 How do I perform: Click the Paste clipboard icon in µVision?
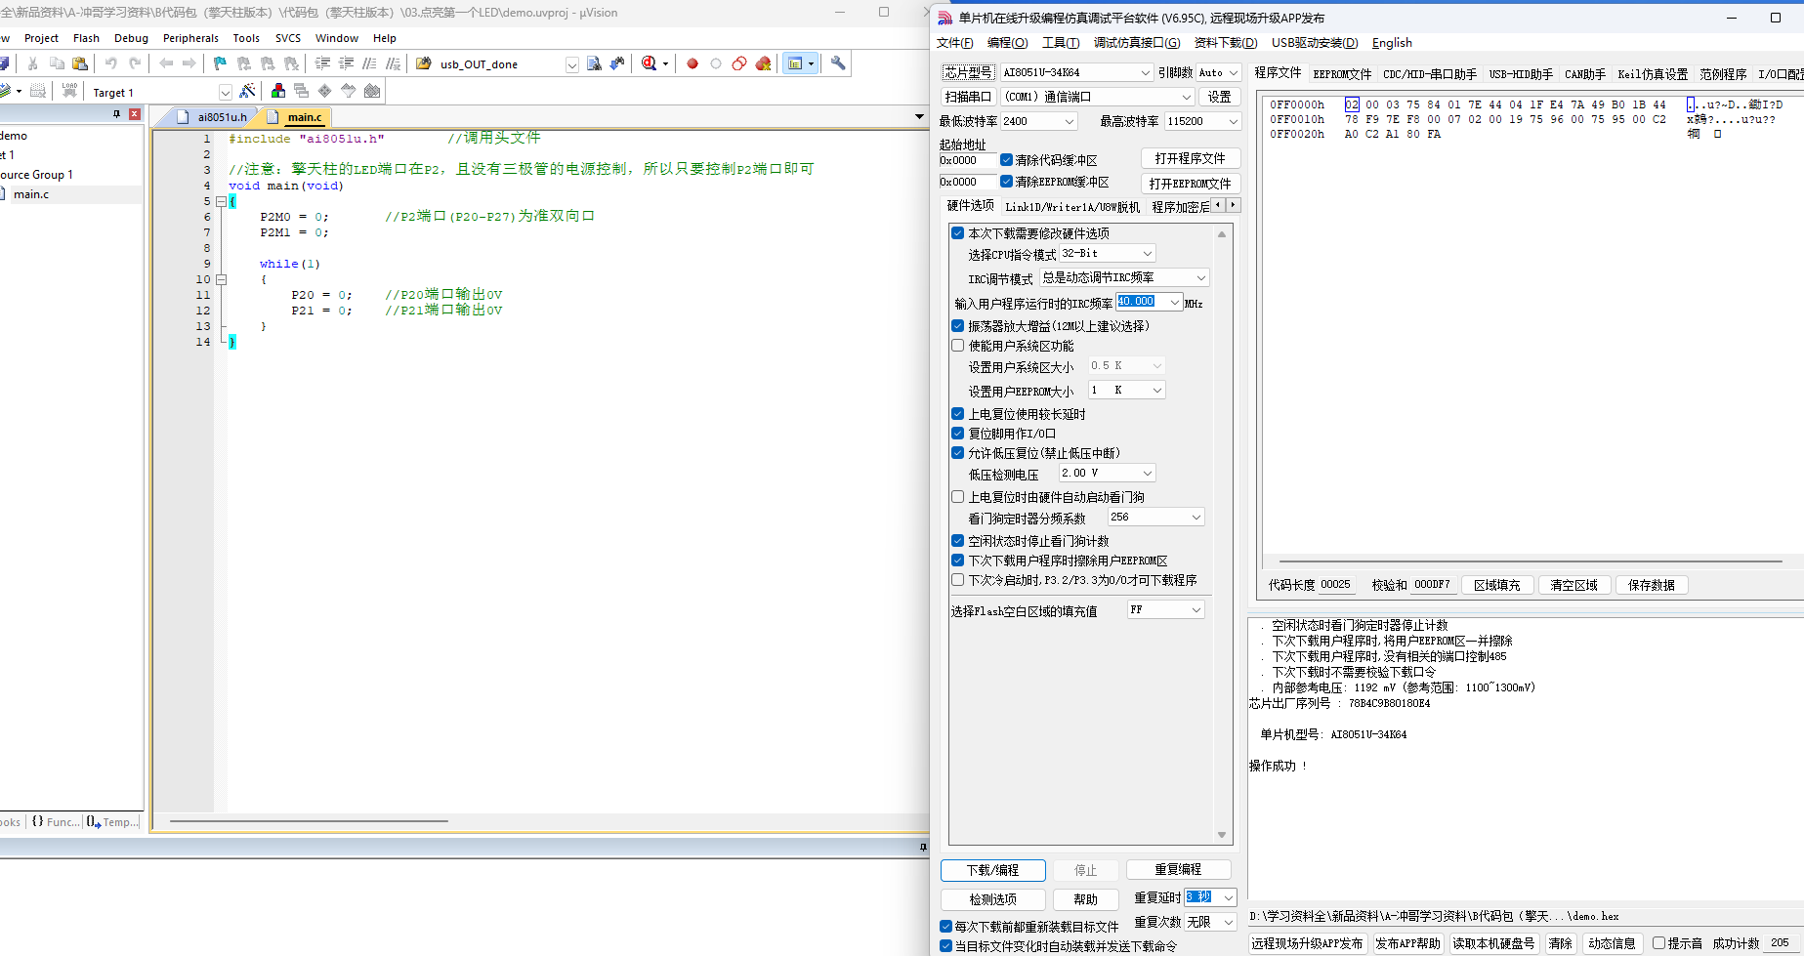[x=80, y=63]
